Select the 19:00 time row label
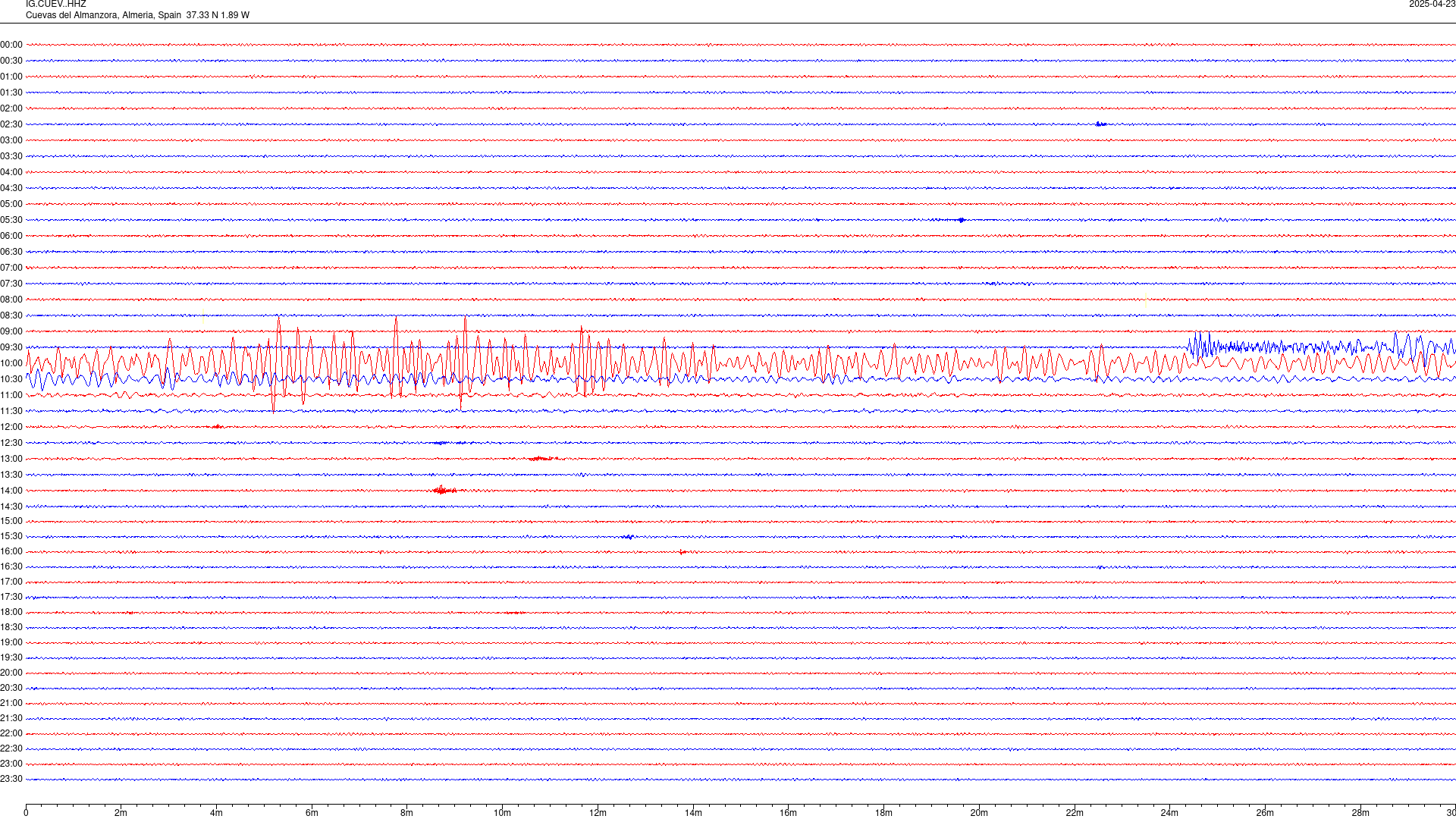This screenshot has width=1456, height=819. pos(11,642)
